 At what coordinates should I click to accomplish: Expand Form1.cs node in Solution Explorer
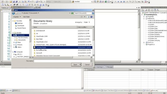[x=144, y=43]
